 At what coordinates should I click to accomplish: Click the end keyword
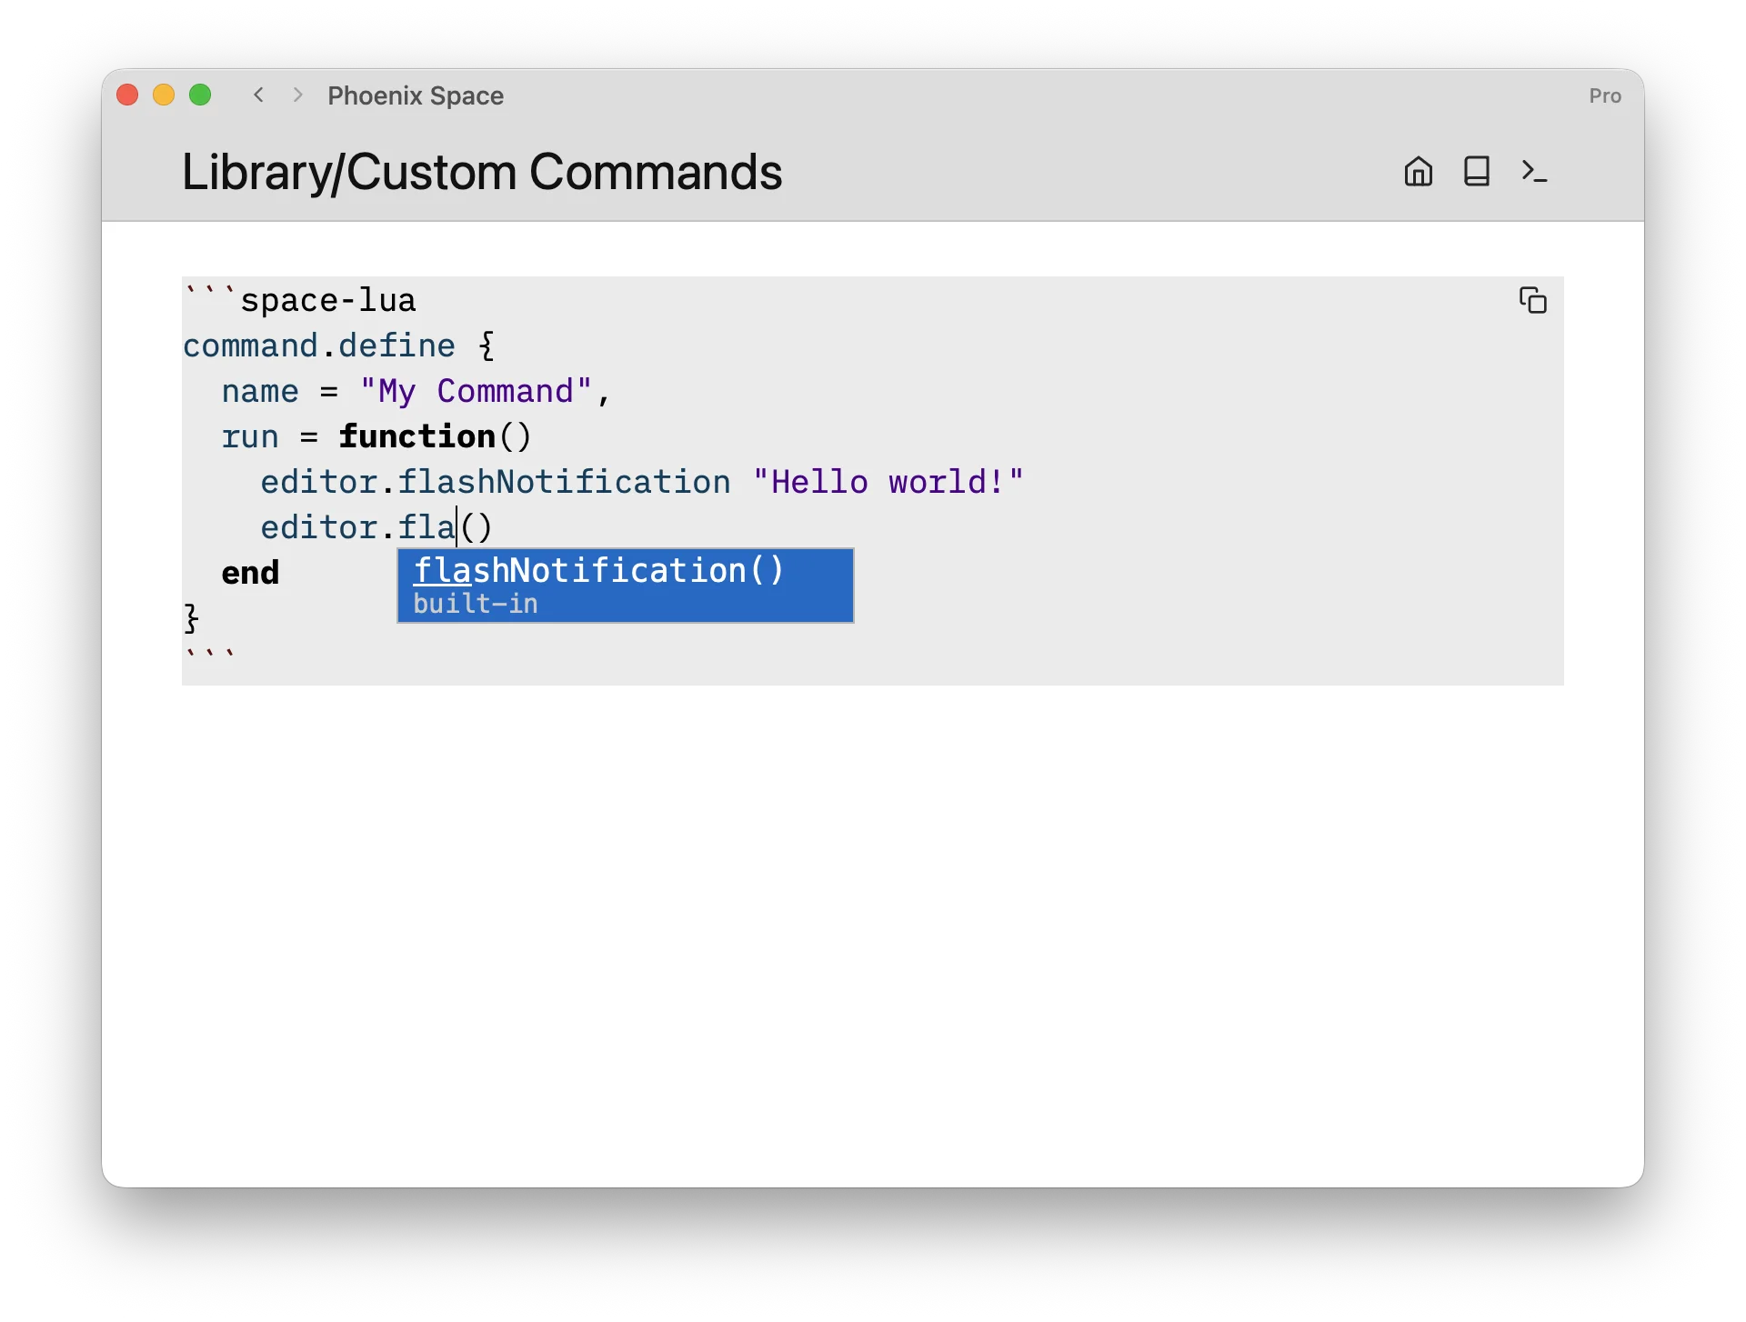(250, 573)
